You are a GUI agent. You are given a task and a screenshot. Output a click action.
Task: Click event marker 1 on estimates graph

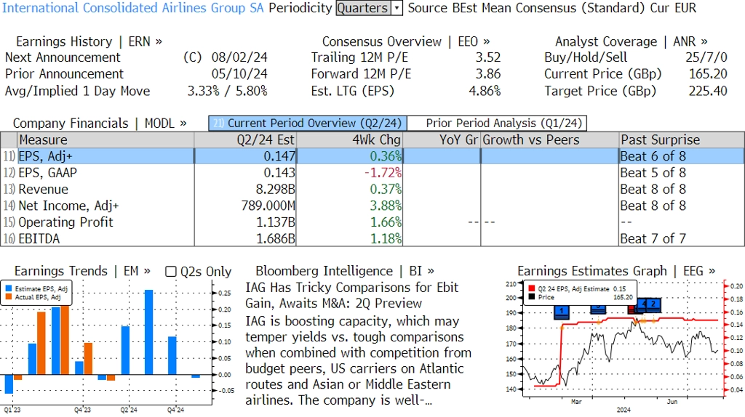[x=562, y=311]
